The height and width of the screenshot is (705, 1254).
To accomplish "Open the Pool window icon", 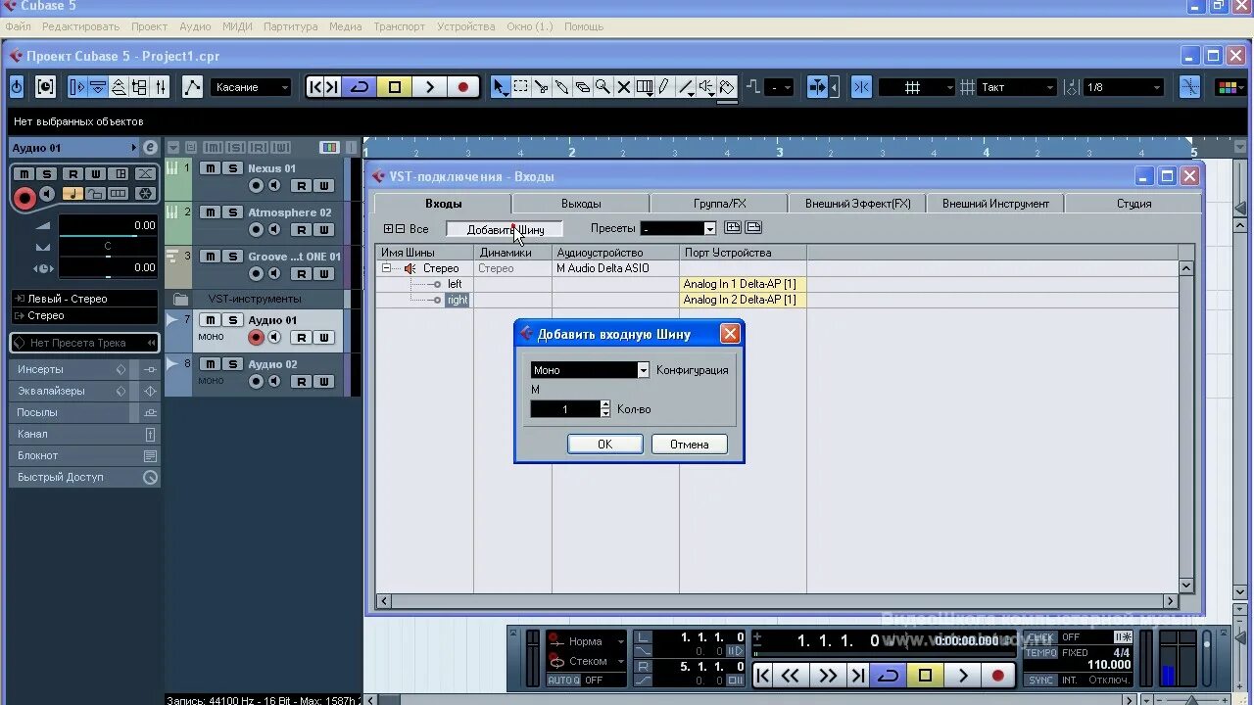I will point(139,87).
